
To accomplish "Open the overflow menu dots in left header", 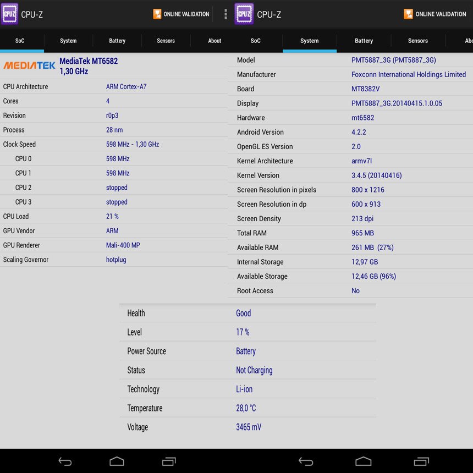I will click(226, 14).
